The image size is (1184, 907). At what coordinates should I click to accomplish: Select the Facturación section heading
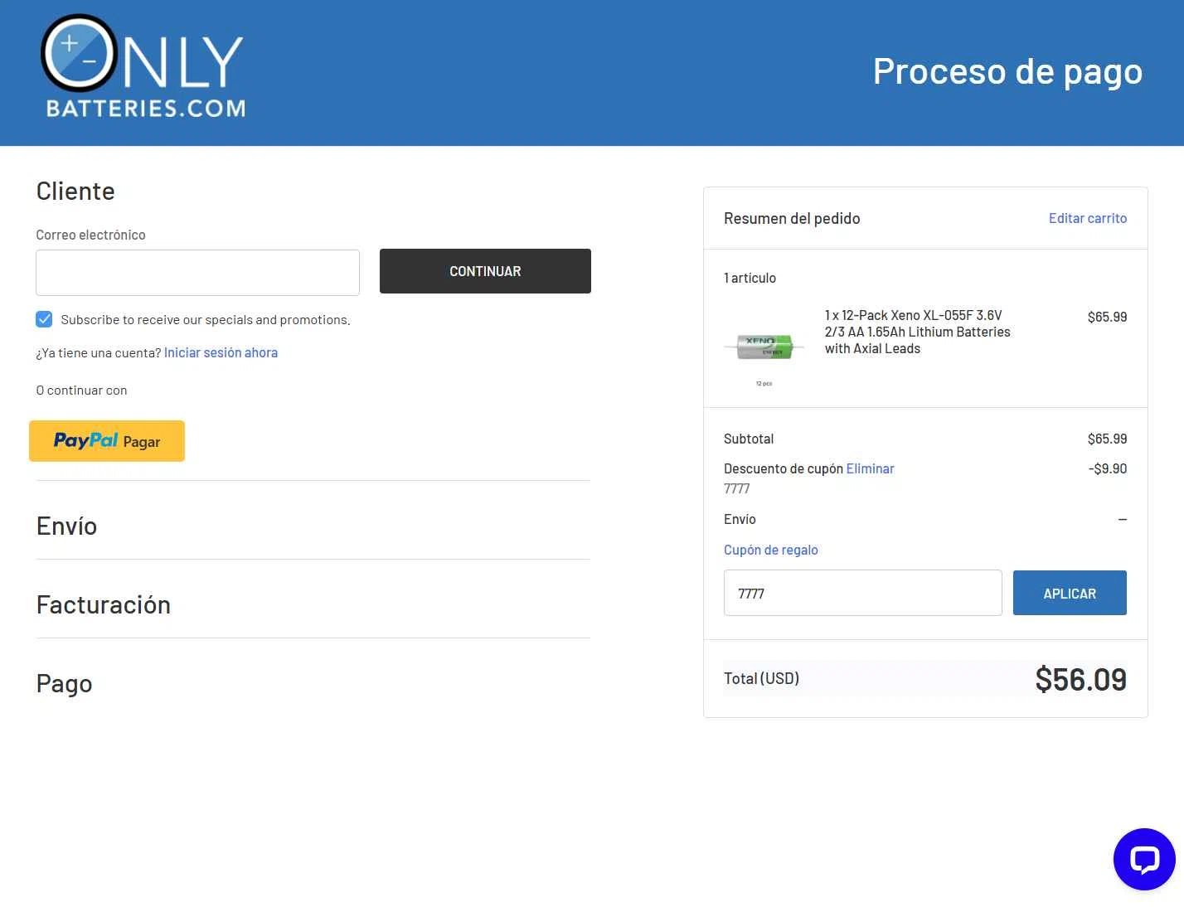(104, 605)
